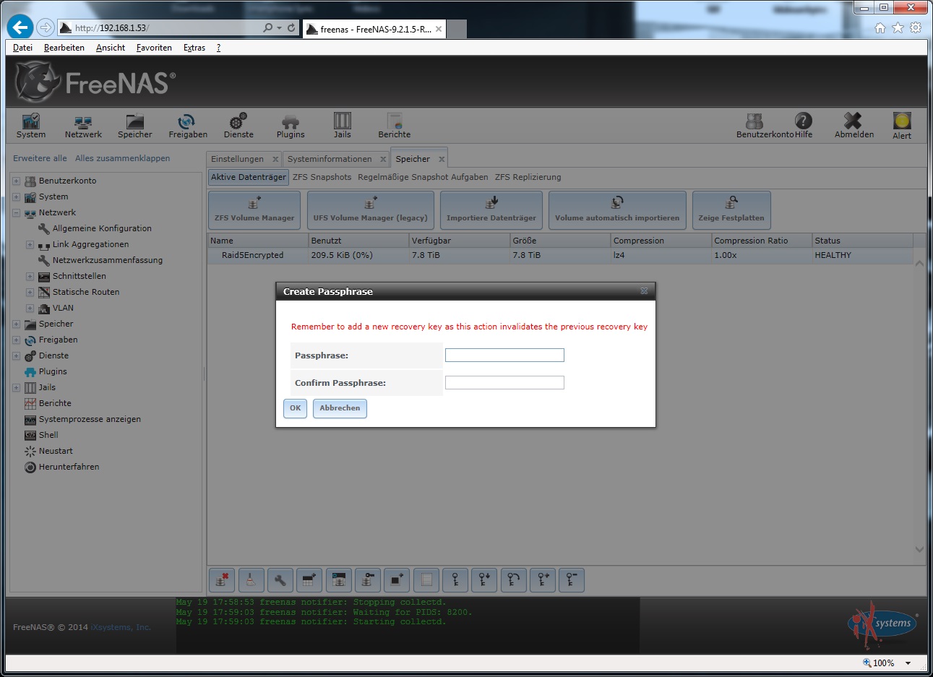Click the ZFS Volume Manager button
933x677 pixels.
[254, 210]
